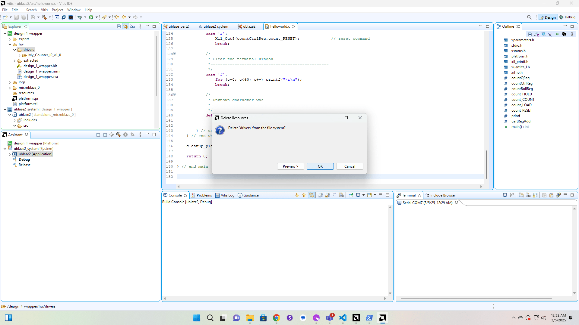Viewport: 579px width, 325px height.
Task: Click the Sort alphabetically icon in Outline
Action: pyautogui.click(x=536, y=34)
